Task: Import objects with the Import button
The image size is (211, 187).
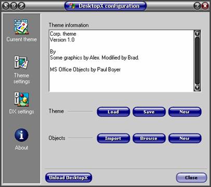Action: pyautogui.click(x=113, y=138)
